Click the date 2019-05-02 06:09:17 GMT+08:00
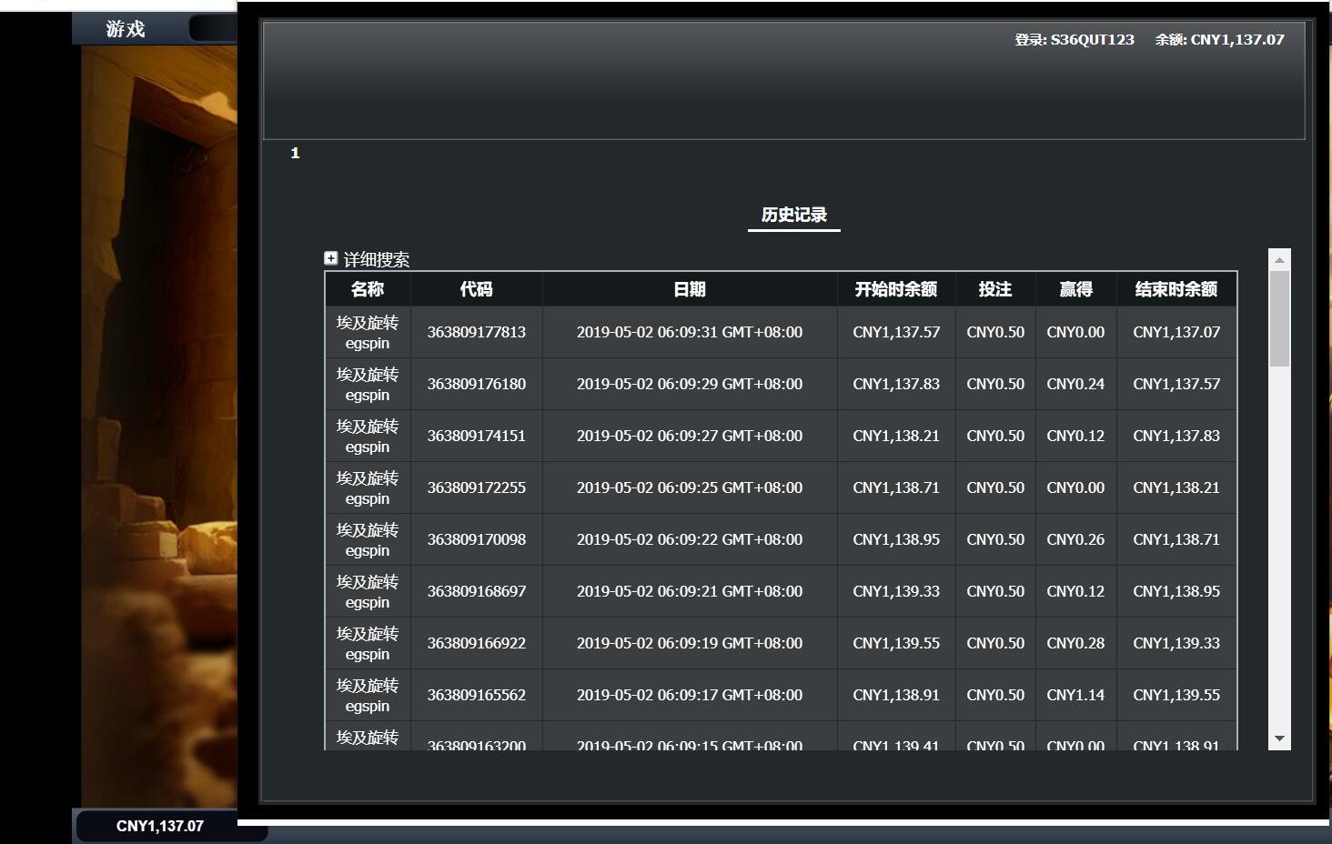This screenshot has height=844, width=1332. click(690, 695)
